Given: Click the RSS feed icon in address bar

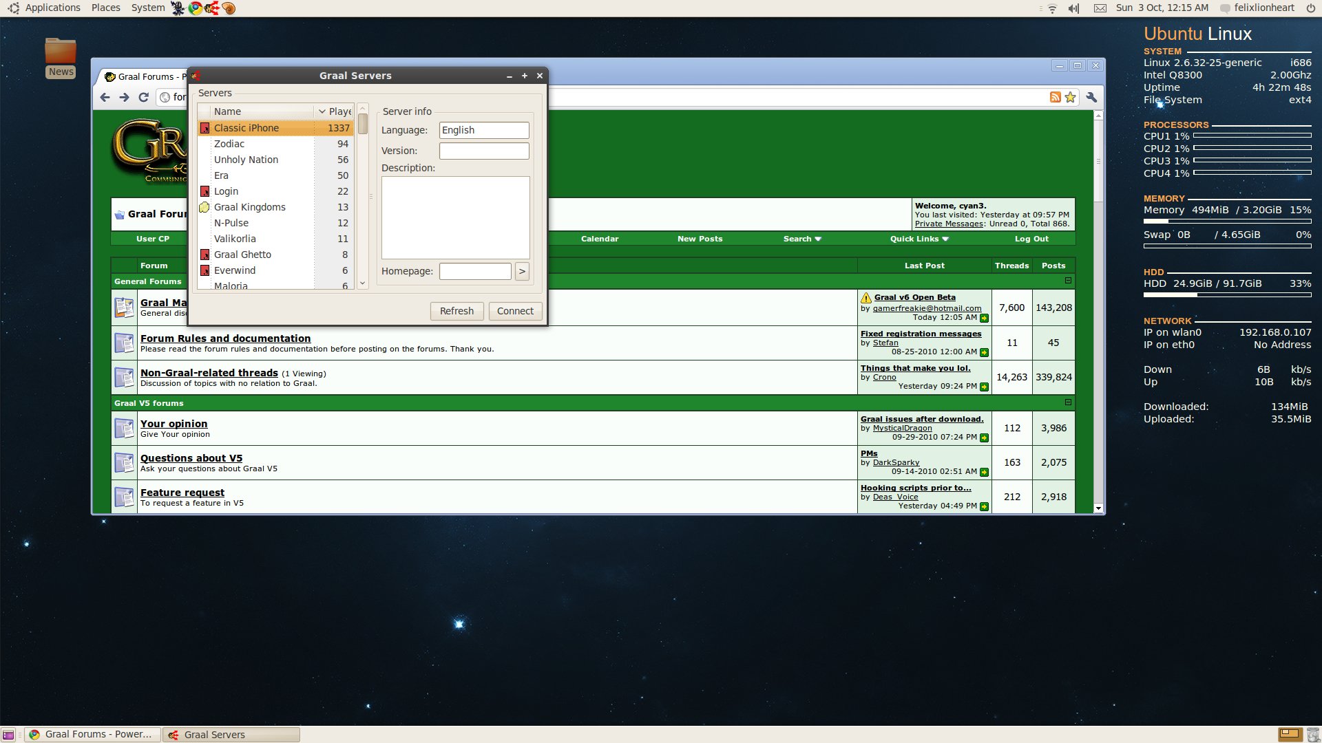Looking at the screenshot, I should click(x=1055, y=98).
